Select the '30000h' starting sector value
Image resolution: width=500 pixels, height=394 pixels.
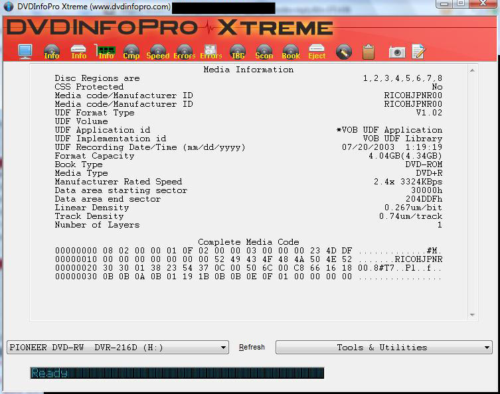[426, 190]
